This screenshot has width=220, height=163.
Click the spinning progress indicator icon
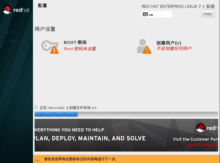click(36, 108)
